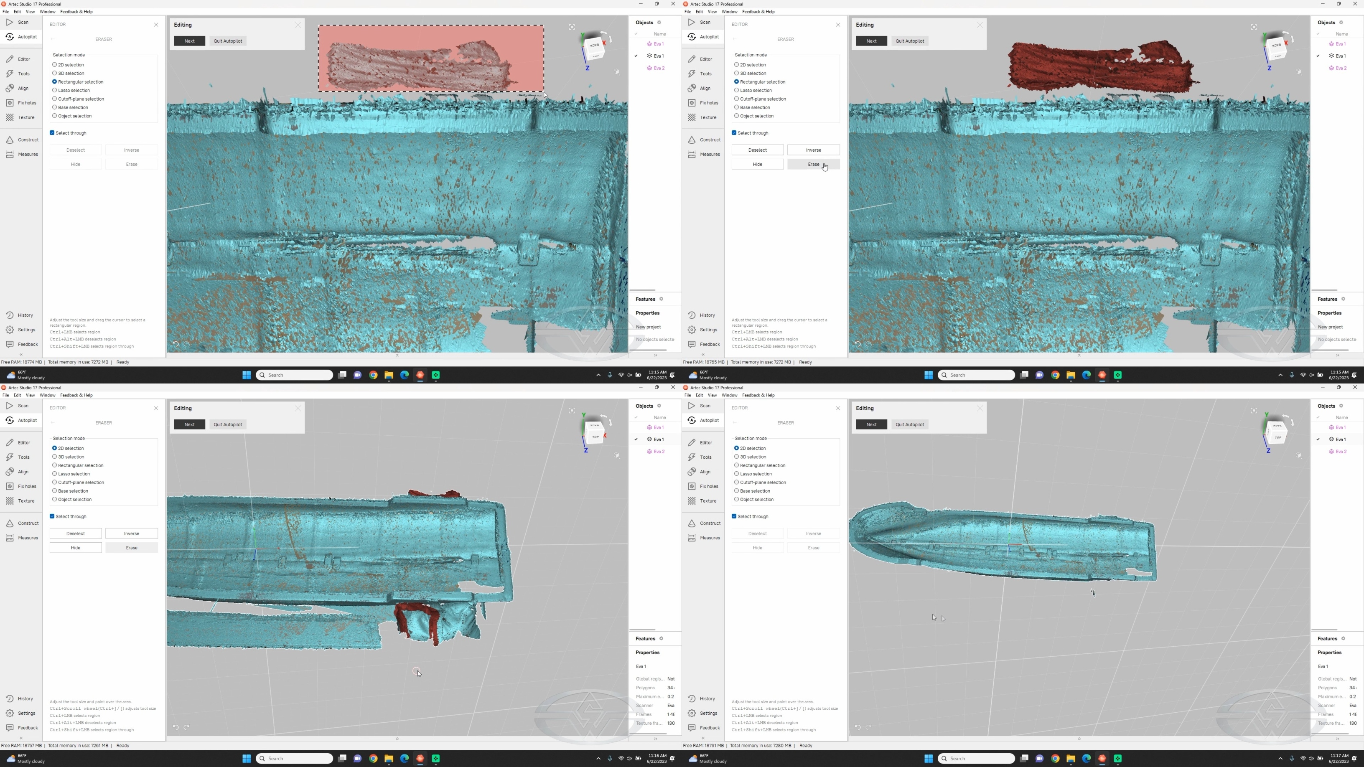This screenshot has height=767, width=1364.
Task: Click Hide button in bottom-left window
Action: pos(76,548)
